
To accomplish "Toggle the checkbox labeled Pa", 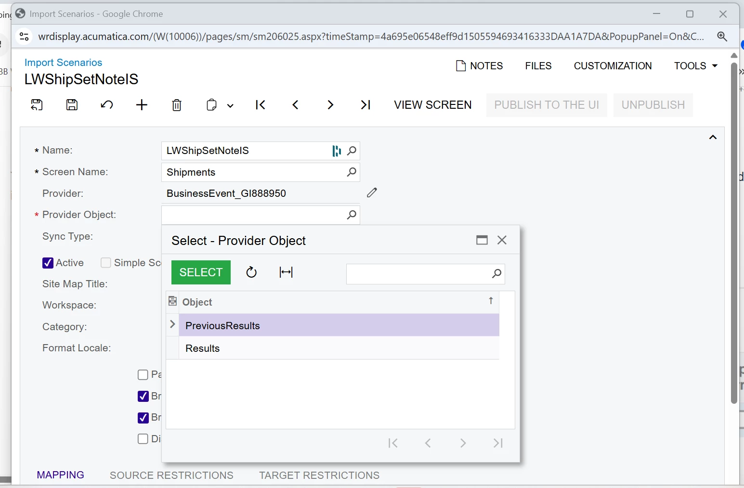I will click(x=143, y=375).
